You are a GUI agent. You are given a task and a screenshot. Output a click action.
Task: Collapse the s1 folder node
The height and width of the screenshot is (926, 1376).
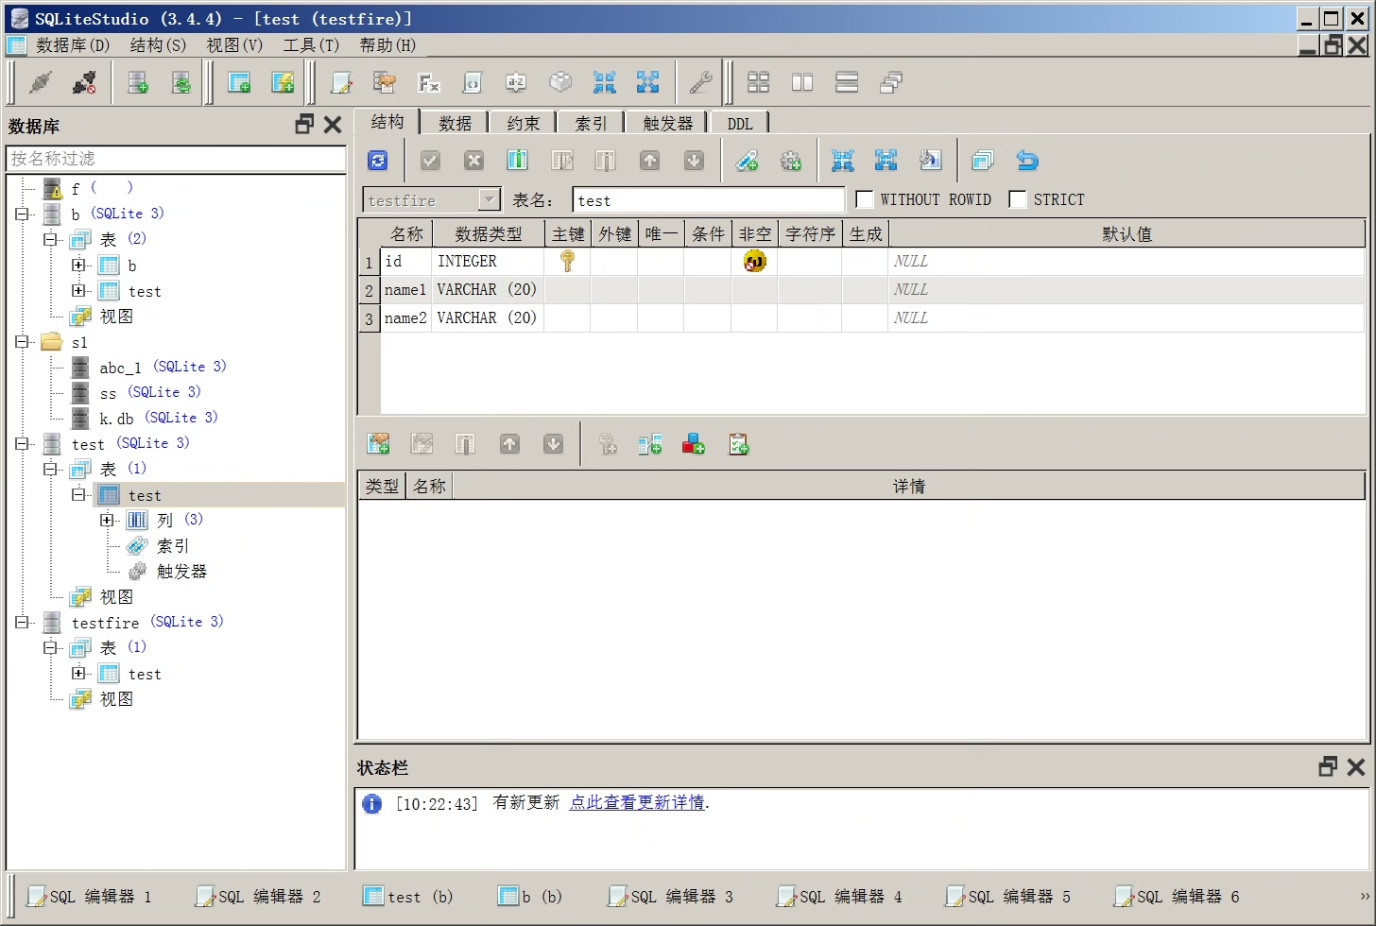click(x=22, y=342)
